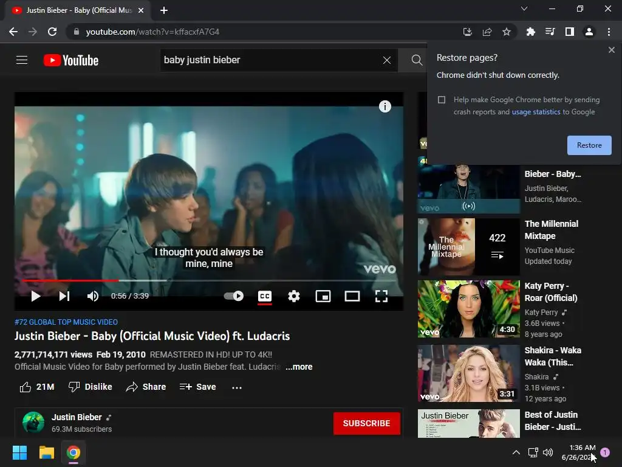Click the Dislike button
Image resolution: width=622 pixels, height=467 pixels.
coord(90,387)
